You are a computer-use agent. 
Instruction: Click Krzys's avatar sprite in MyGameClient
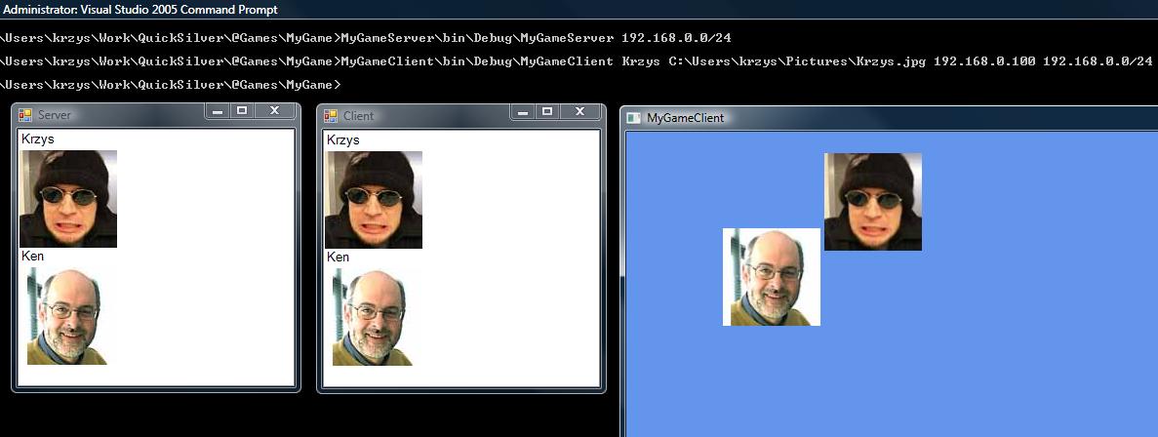coord(873,202)
